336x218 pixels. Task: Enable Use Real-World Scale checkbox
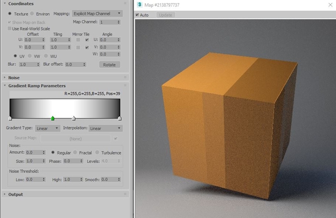point(10,28)
